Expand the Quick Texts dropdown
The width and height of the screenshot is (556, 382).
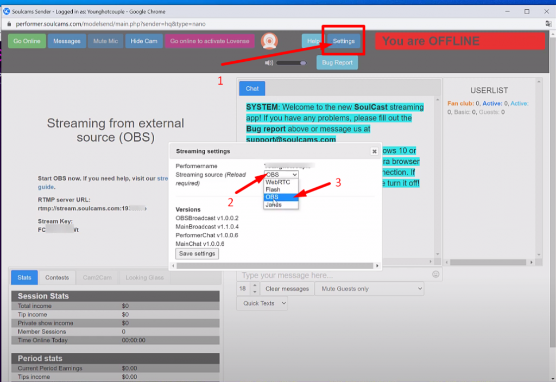coord(262,303)
